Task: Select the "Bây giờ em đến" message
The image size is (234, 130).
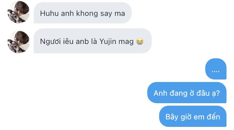Action: (193, 116)
